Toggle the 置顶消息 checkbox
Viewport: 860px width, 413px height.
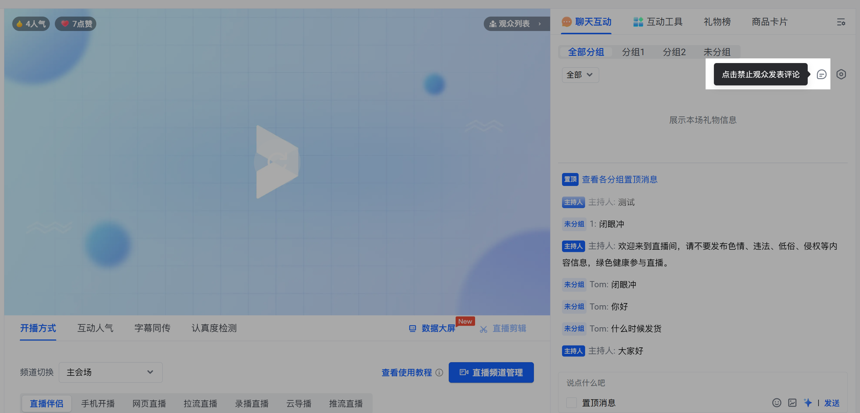tap(571, 403)
